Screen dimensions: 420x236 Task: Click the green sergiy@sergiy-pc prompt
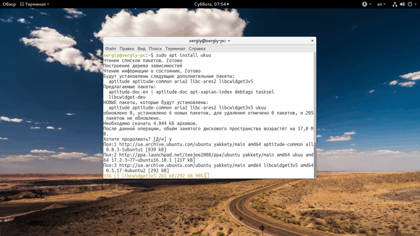click(x=125, y=55)
